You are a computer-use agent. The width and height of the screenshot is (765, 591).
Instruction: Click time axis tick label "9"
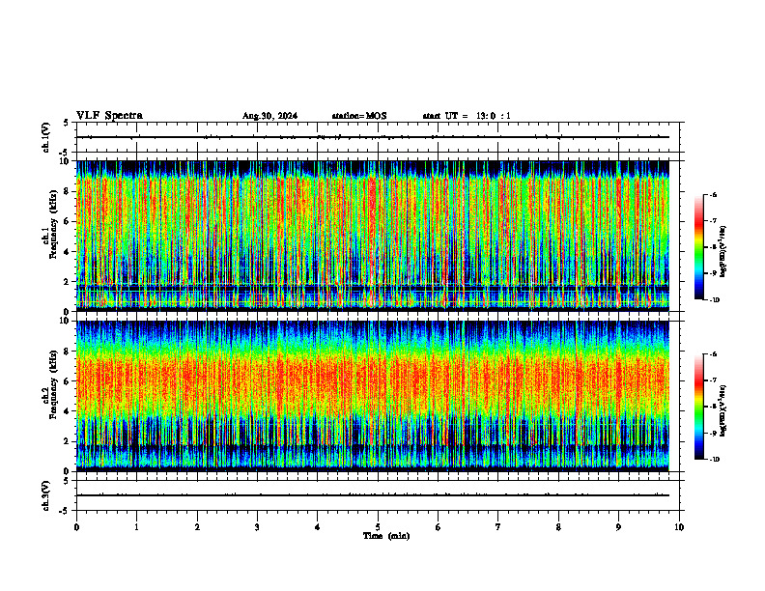point(618,527)
